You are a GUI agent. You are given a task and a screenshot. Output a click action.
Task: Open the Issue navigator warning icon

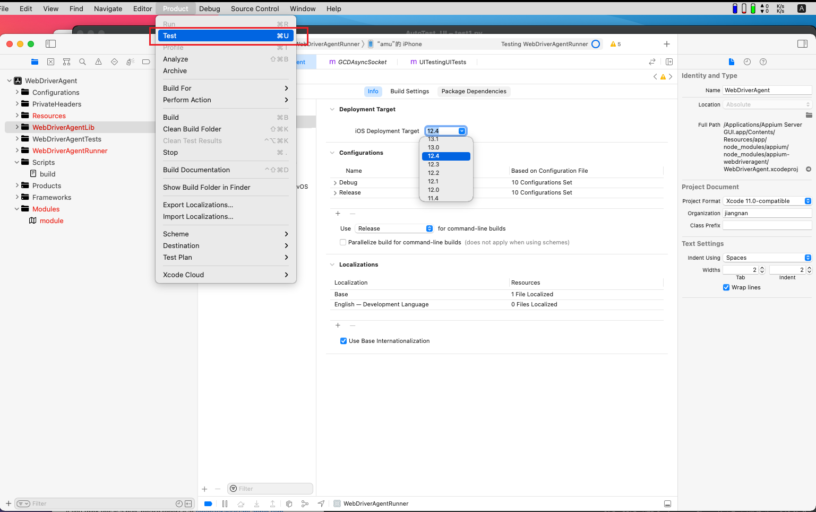click(98, 62)
